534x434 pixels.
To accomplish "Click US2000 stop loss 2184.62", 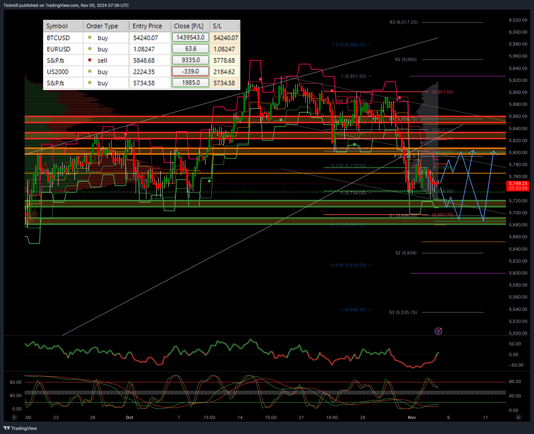I will pyautogui.click(x=224, y=72).
